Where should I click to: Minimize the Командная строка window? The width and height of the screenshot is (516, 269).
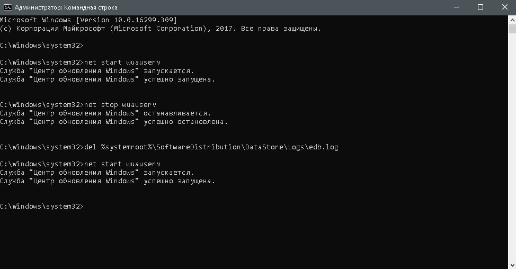coord(457,7)
